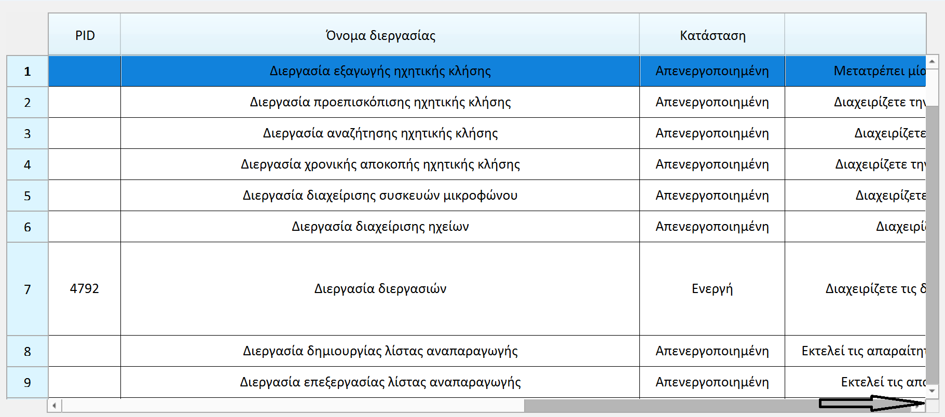
Task: Select row header number 6
Action: click(28, 227)
